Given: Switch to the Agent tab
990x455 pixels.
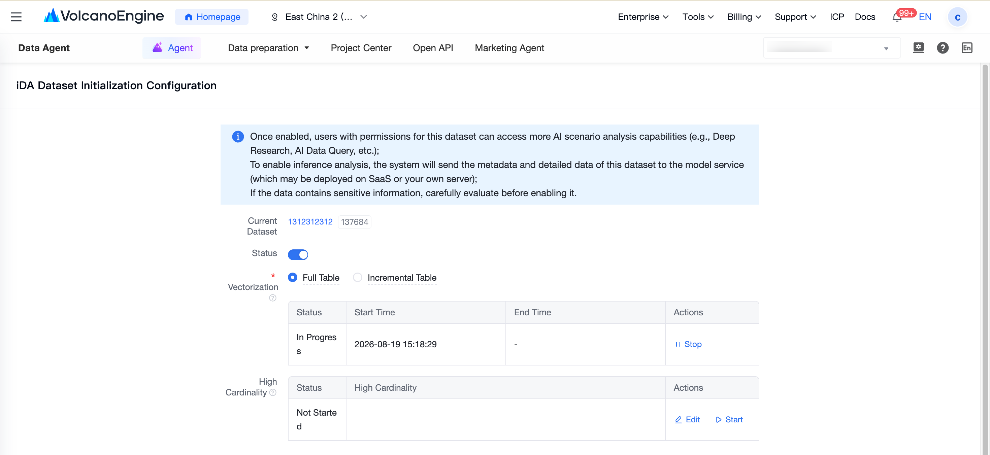Looking at the screenshot, I should point(172,48).
